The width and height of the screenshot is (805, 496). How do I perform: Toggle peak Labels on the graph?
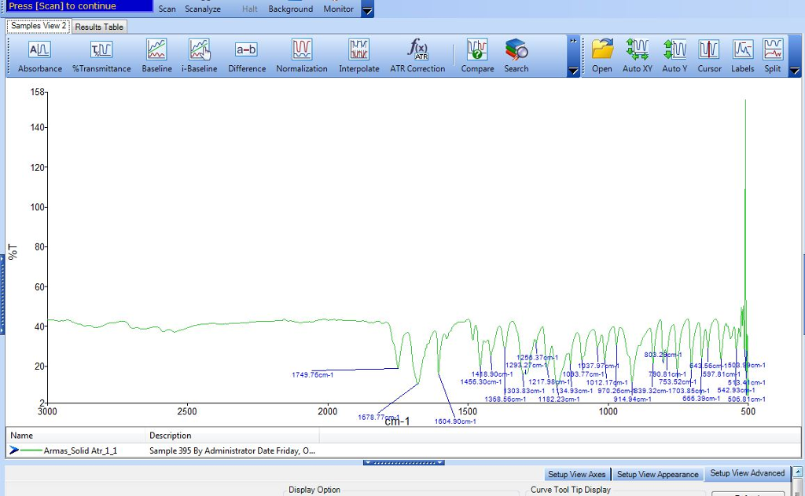point(742,56)
